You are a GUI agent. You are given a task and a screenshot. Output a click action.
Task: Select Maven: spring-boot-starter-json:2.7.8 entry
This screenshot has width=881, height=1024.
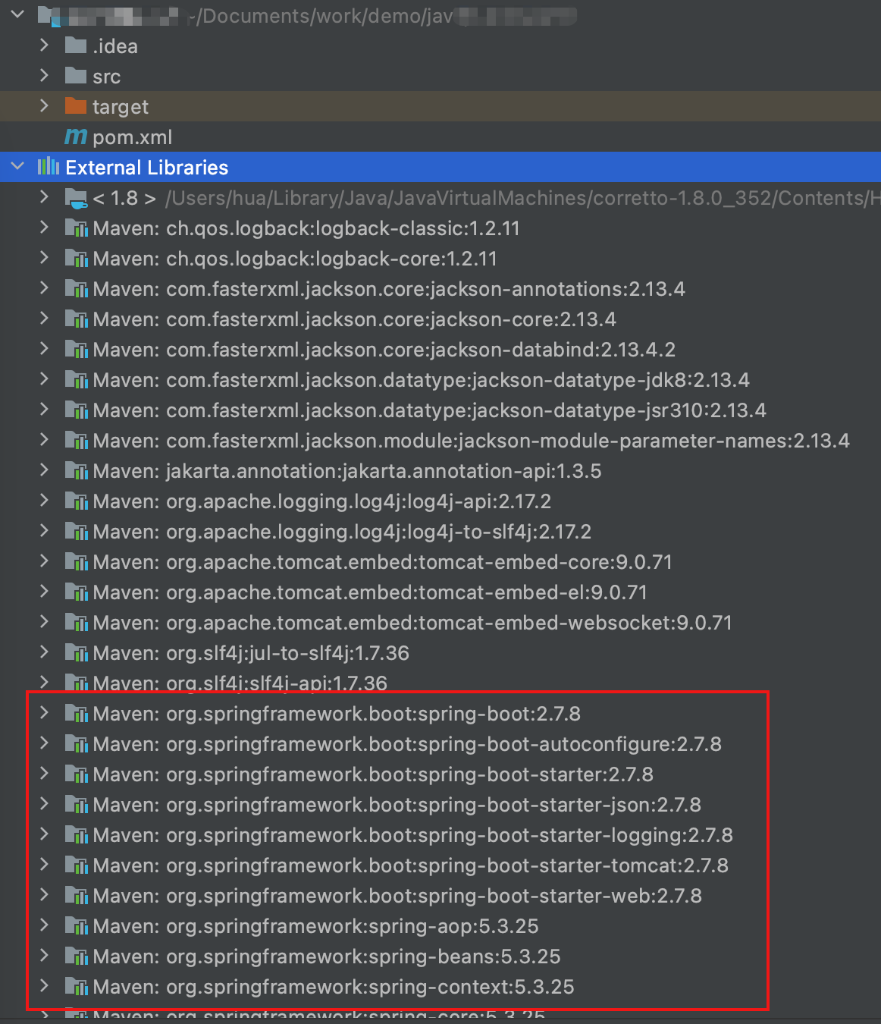click(397, 805)
